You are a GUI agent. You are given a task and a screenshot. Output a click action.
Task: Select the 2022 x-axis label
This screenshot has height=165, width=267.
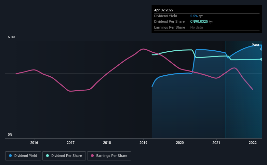click(x=253, y=143)
